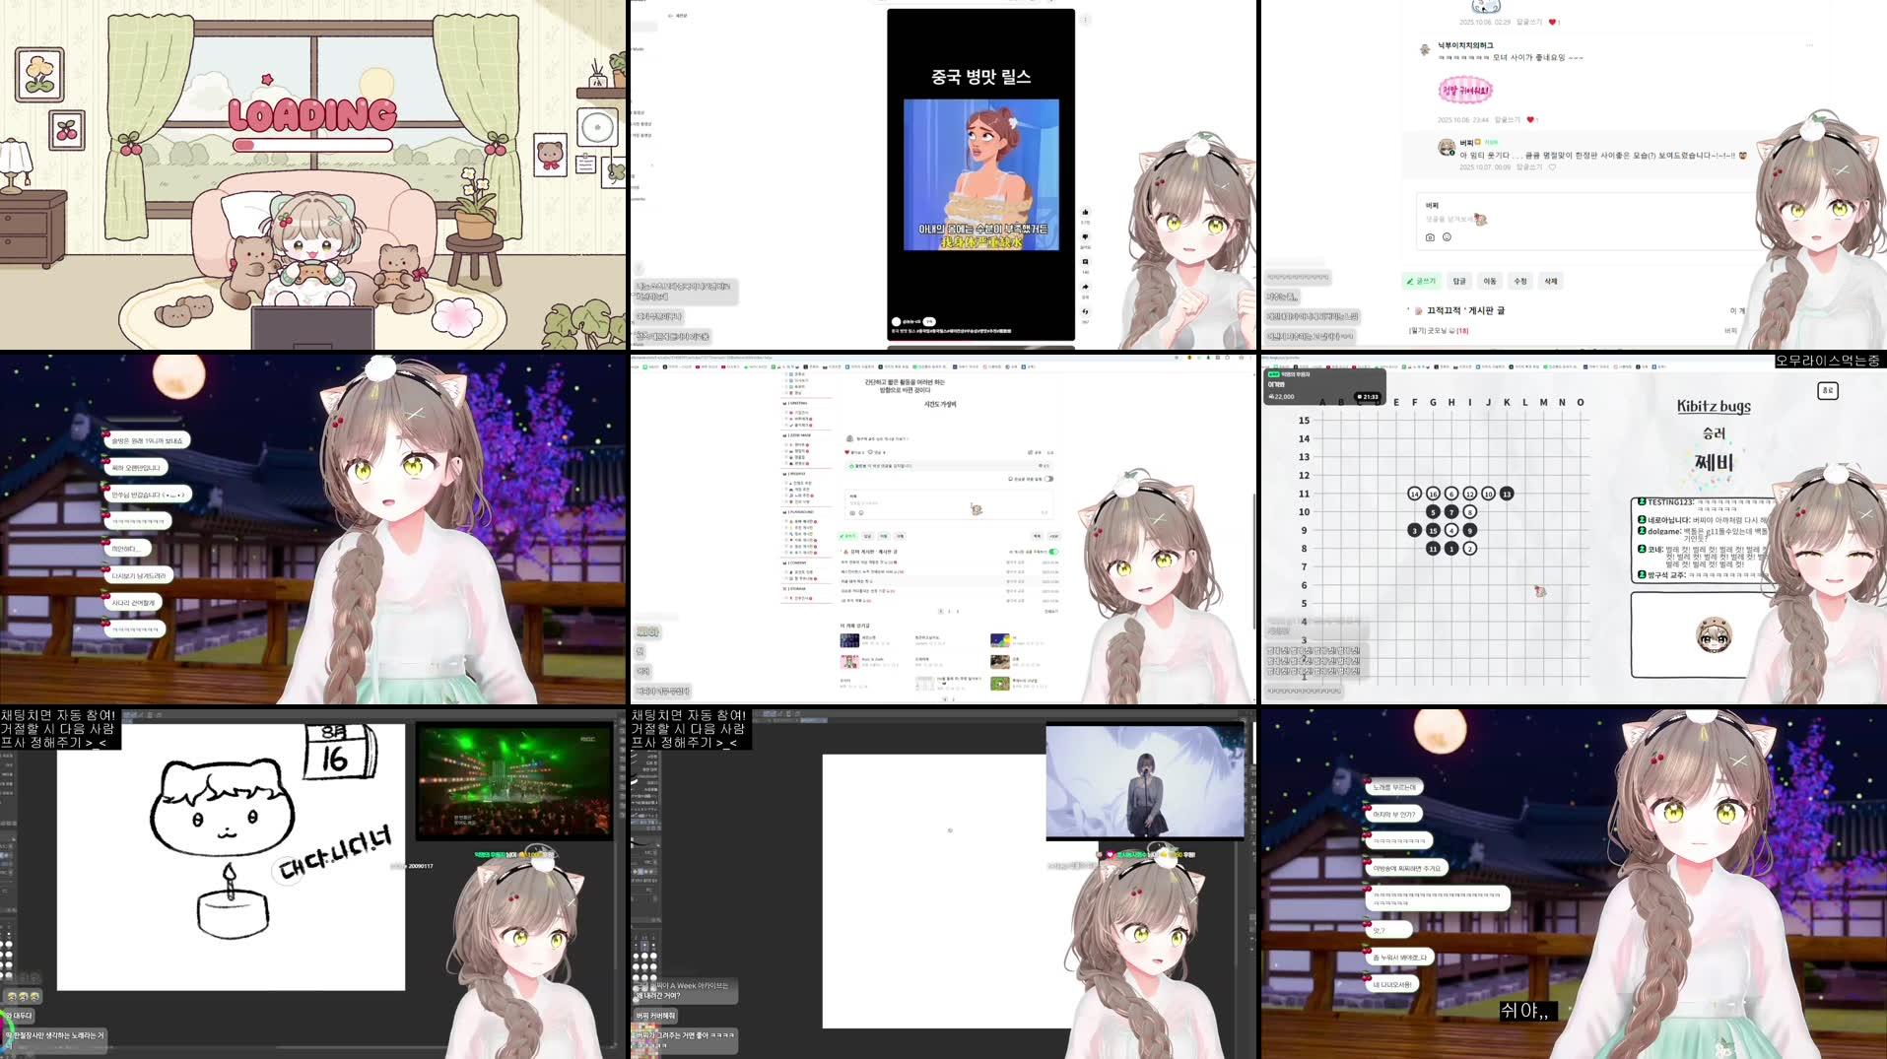Toggle the gray switch above comment field
Image resolution: width=1887 pixels, height=1059 pixels.
pyautogui.click(x=1048, y=479)
